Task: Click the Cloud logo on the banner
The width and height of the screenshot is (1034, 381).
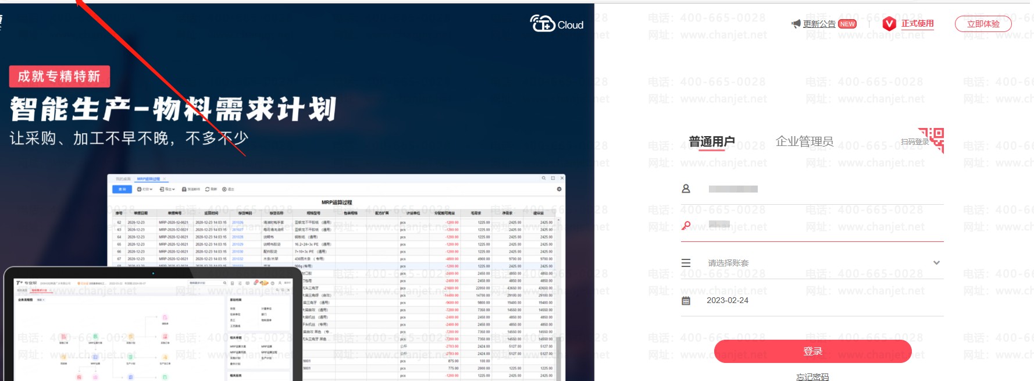Action: coord(557,24)
